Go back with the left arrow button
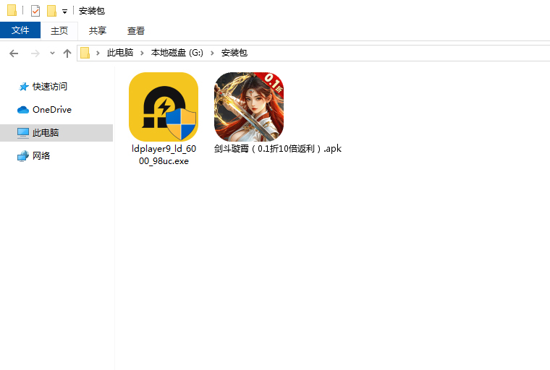 (x=14, y=53)
